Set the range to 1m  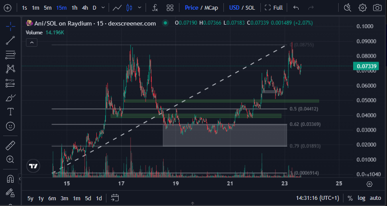77,199
